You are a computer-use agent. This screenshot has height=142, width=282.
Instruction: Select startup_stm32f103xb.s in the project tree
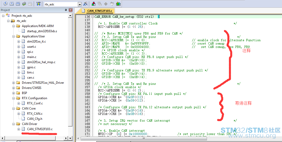[x=42, y=31]
